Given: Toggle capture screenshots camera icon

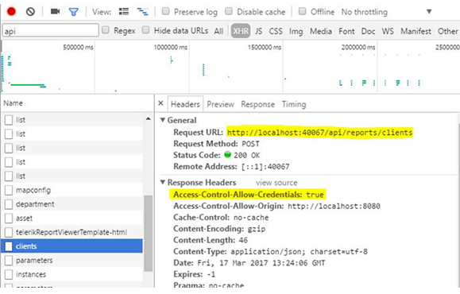Looking at the screenshot, I should (55, 11).
